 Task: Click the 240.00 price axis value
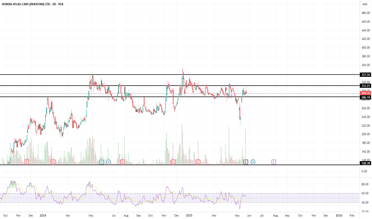pyautogui.click(x=366, y=117)
